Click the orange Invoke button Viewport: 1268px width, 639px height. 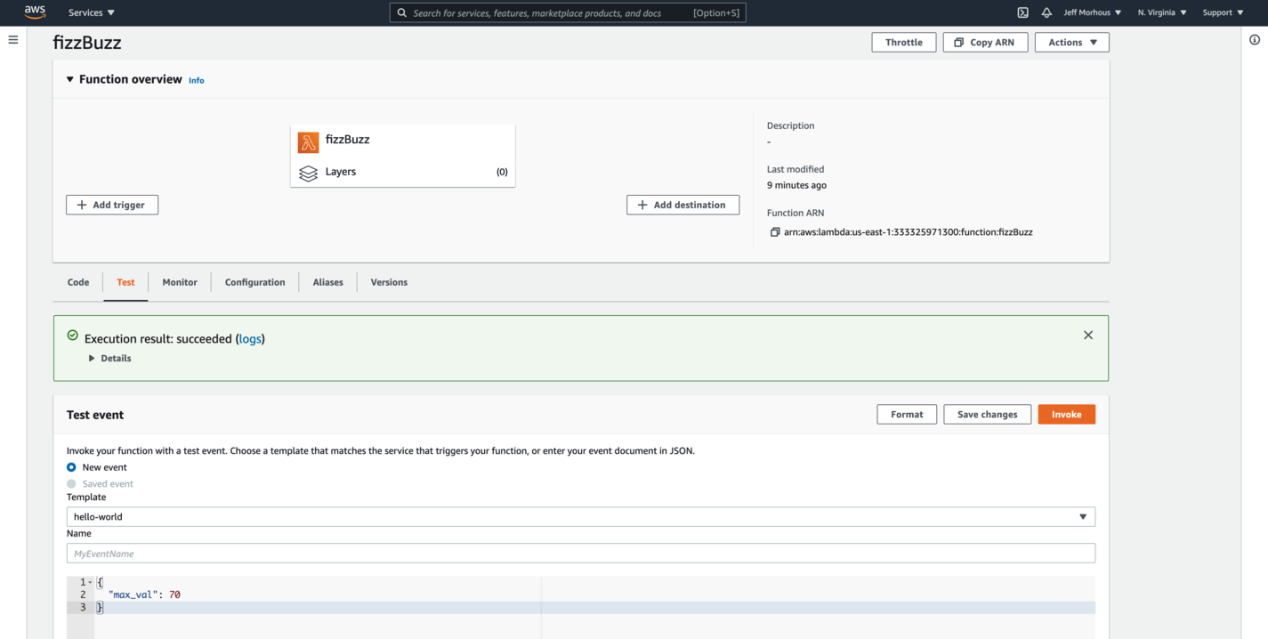click(x=1066, y=415)
